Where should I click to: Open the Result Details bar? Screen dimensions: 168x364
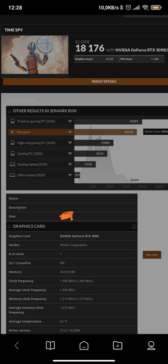(x=86, y=81)
